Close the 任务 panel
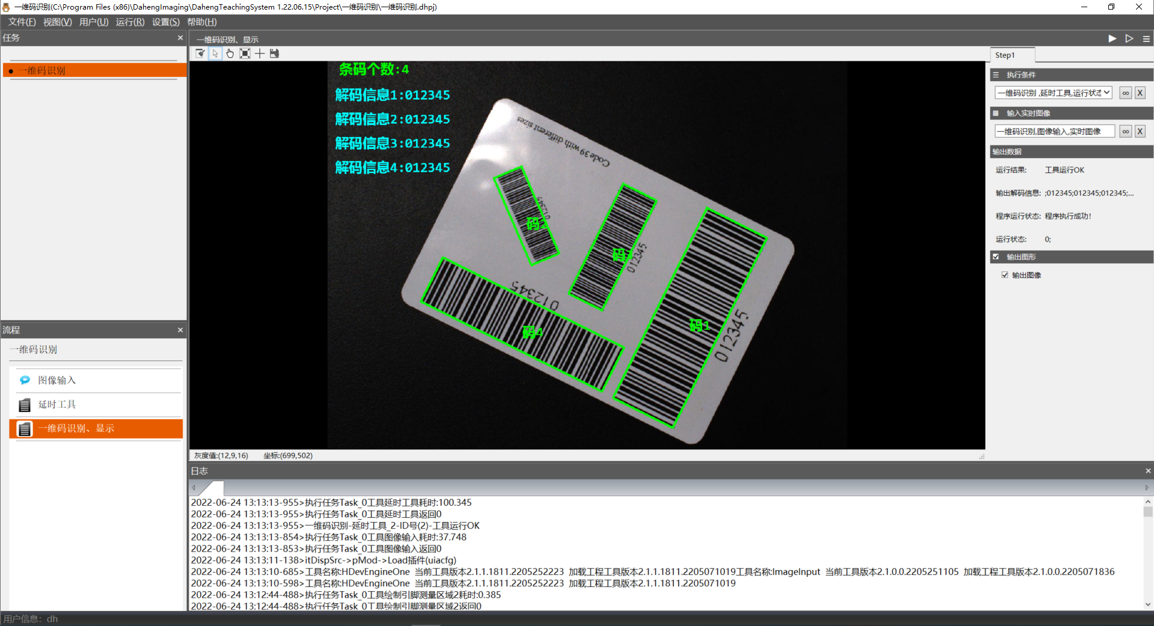 pyautogui.click(x=180, y=38)
